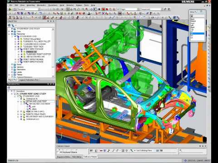This screenshot has width=218, height=163.
Task: Open the File menu
Action: (11, 5)
